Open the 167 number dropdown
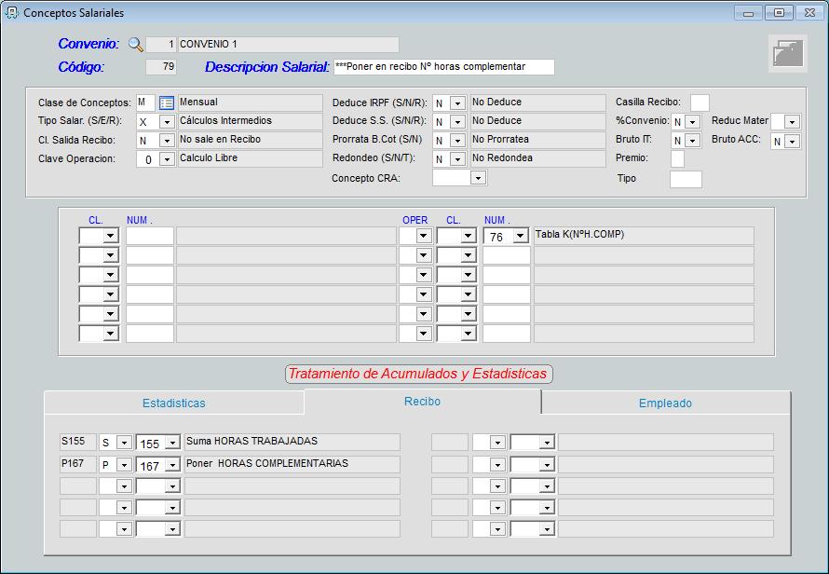This screenshot has height=574, width=829. coord(173,464)
